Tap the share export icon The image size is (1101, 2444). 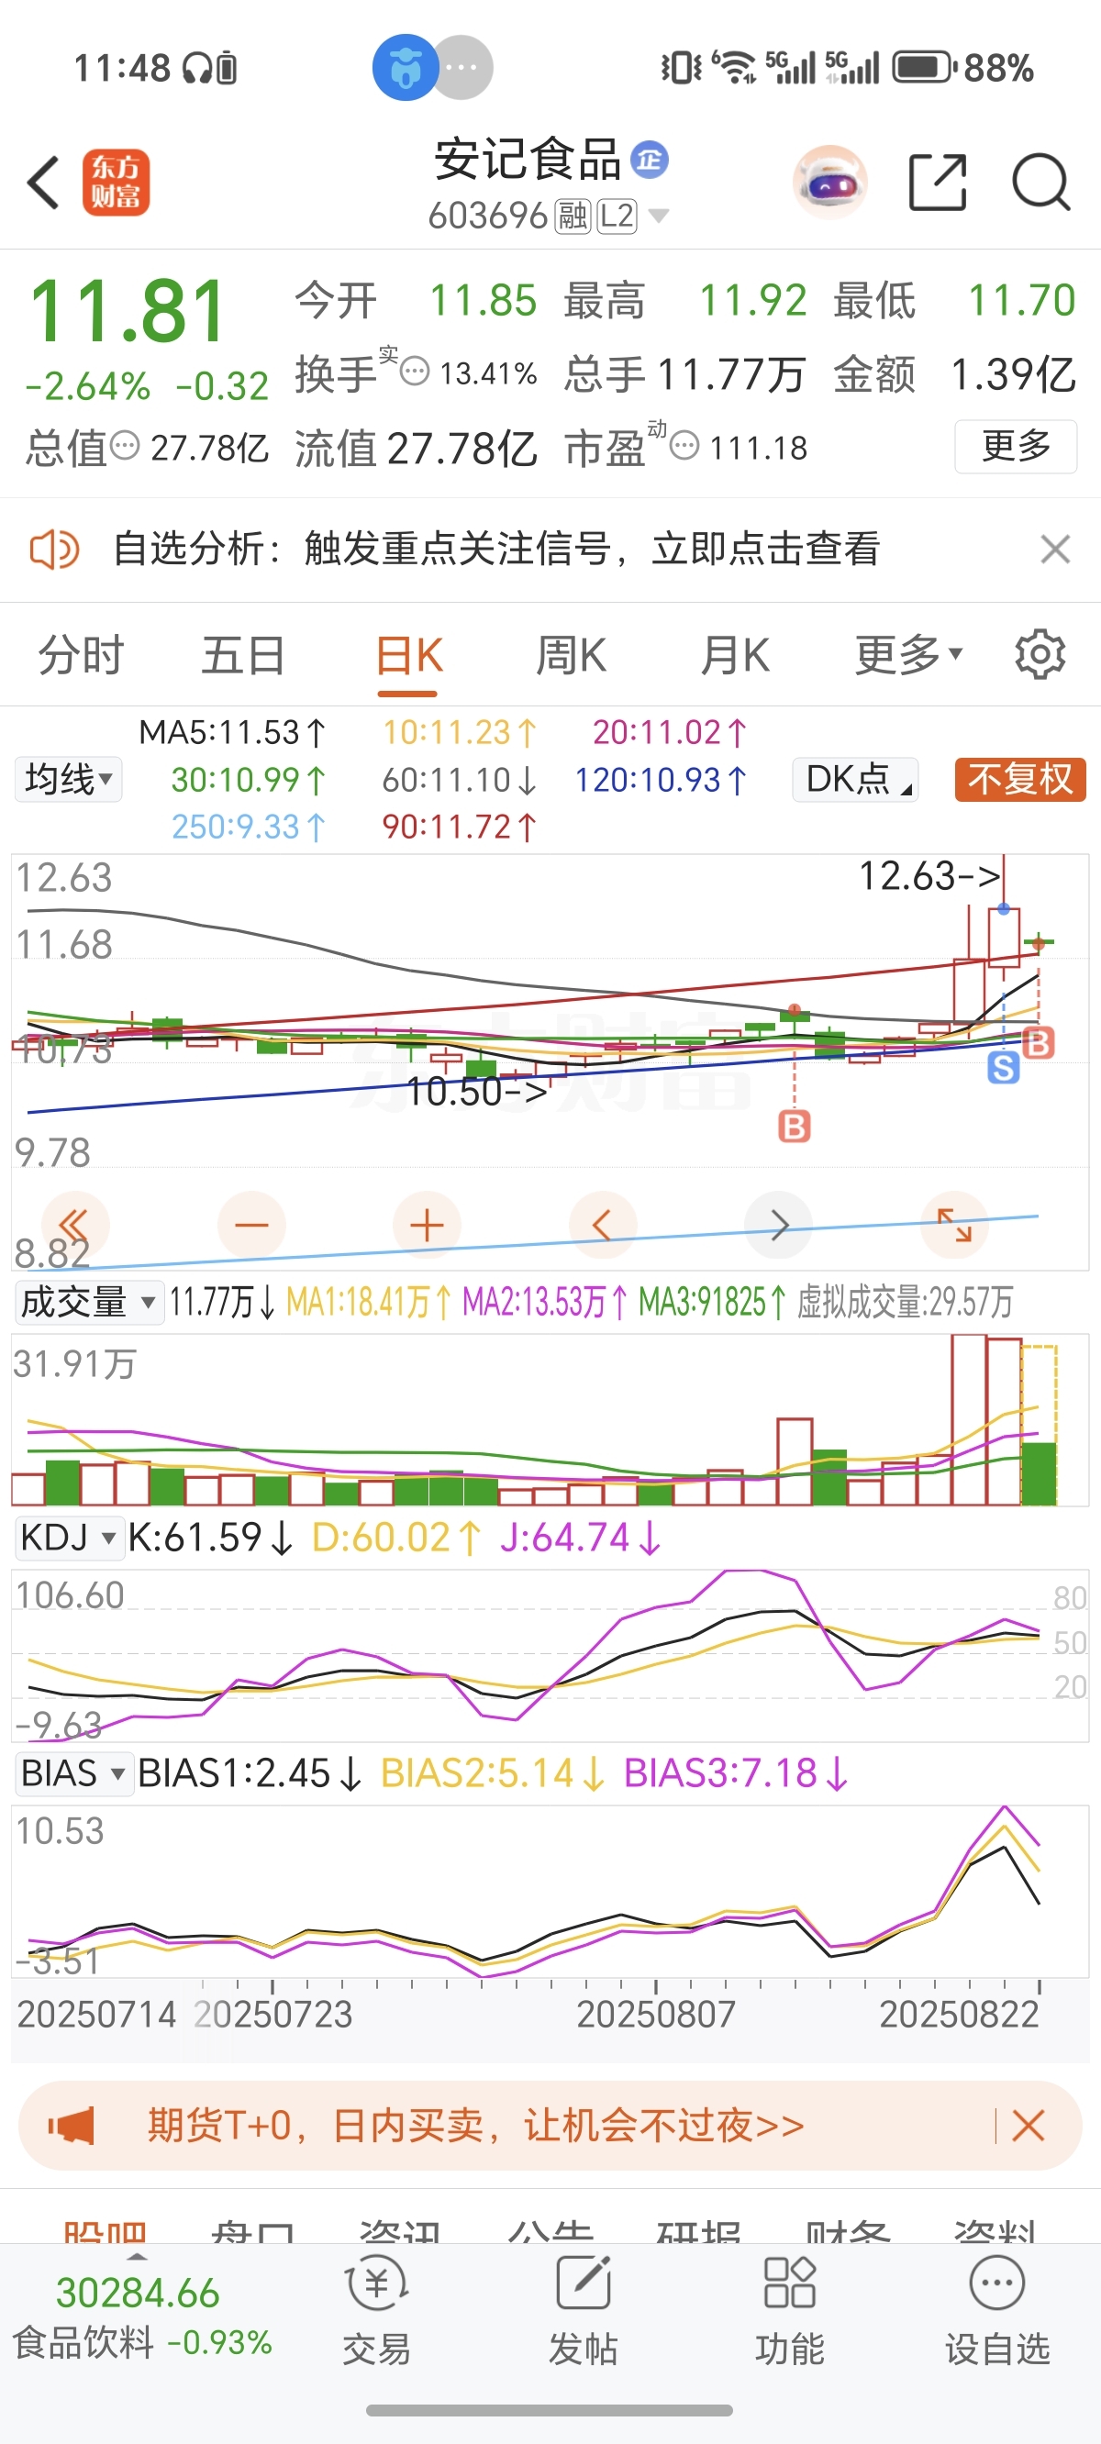coord(938,182)
